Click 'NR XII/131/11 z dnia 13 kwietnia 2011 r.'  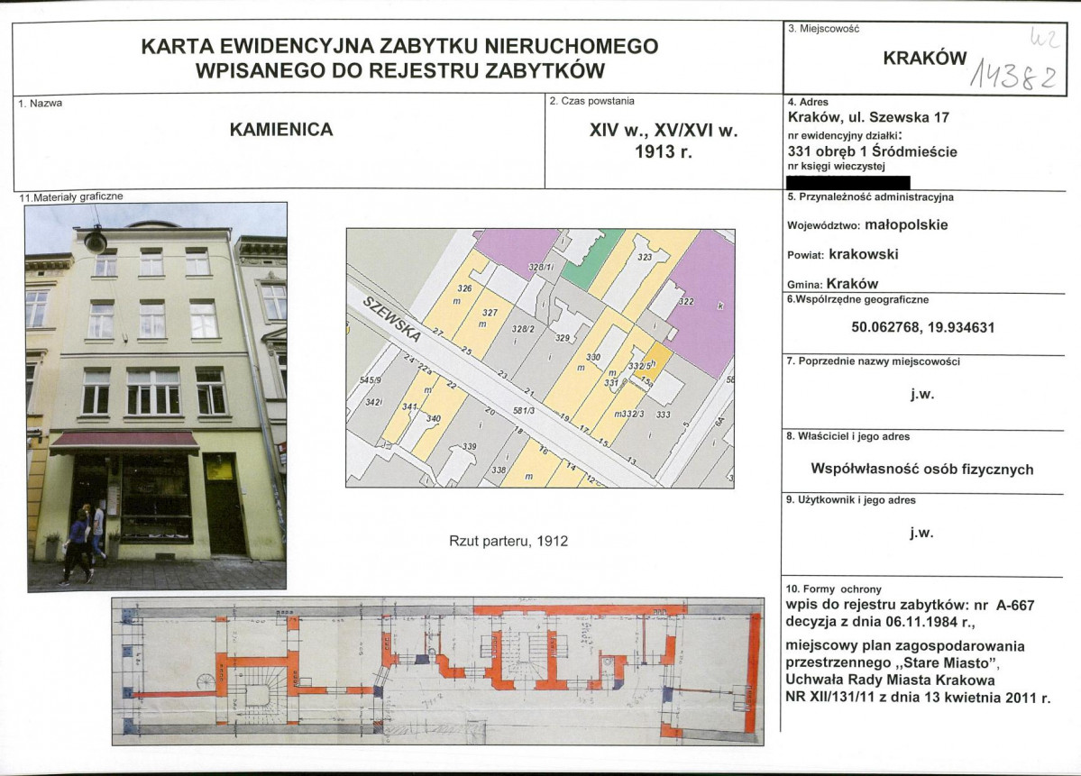(x=919, y=698)
